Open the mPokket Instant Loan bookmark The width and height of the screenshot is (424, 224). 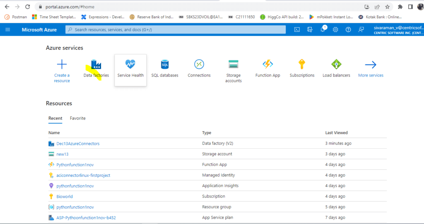pos(331,17)
